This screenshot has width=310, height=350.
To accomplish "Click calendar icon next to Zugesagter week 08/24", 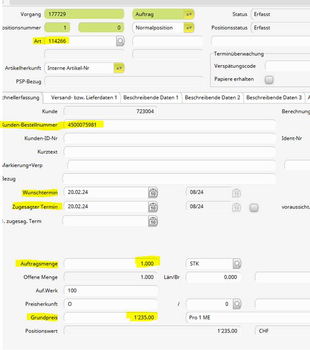I will click(236, 207).
